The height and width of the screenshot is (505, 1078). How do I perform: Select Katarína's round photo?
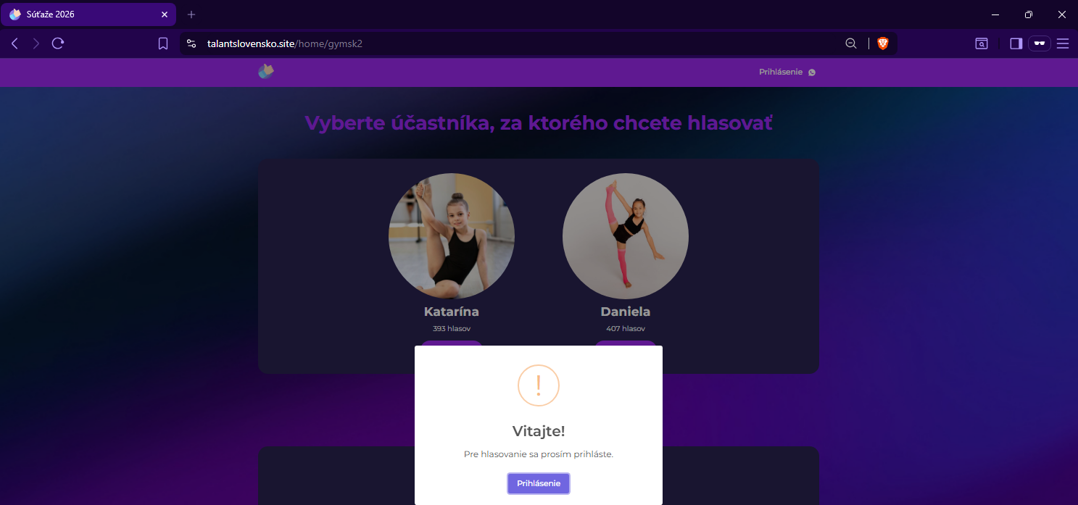click(x=452, y=236)
